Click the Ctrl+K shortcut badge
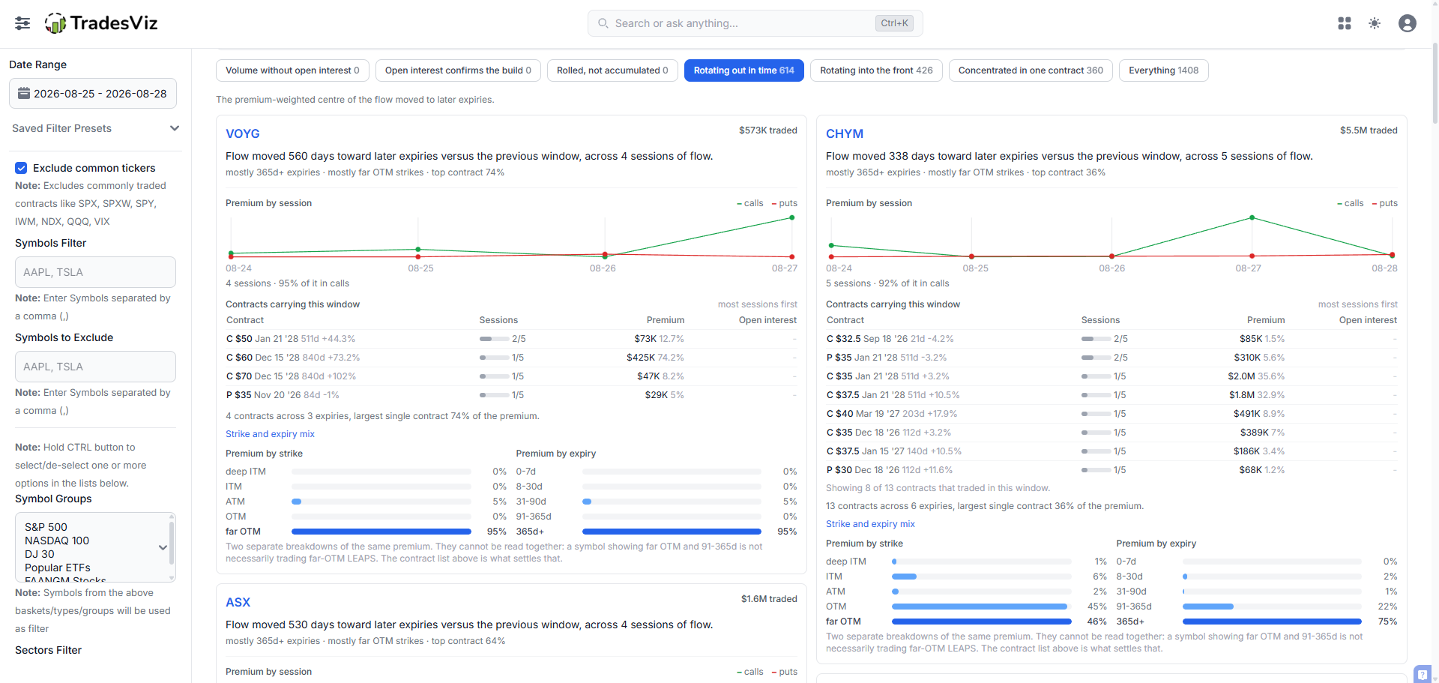The height and width of the screenshot is (683, 1439). 894,23
